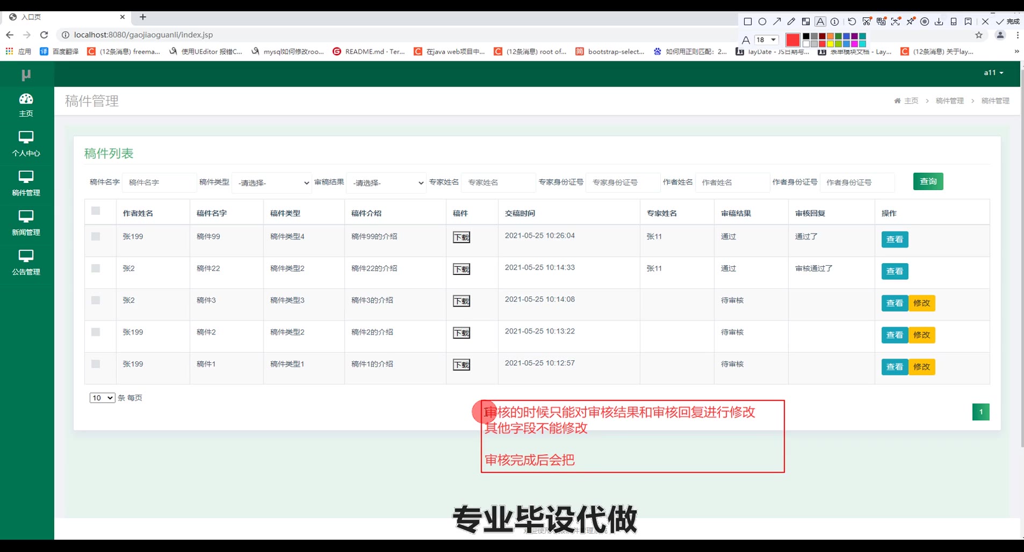Click the screen record icon
Screen dimensions: 1024x552
925,21
